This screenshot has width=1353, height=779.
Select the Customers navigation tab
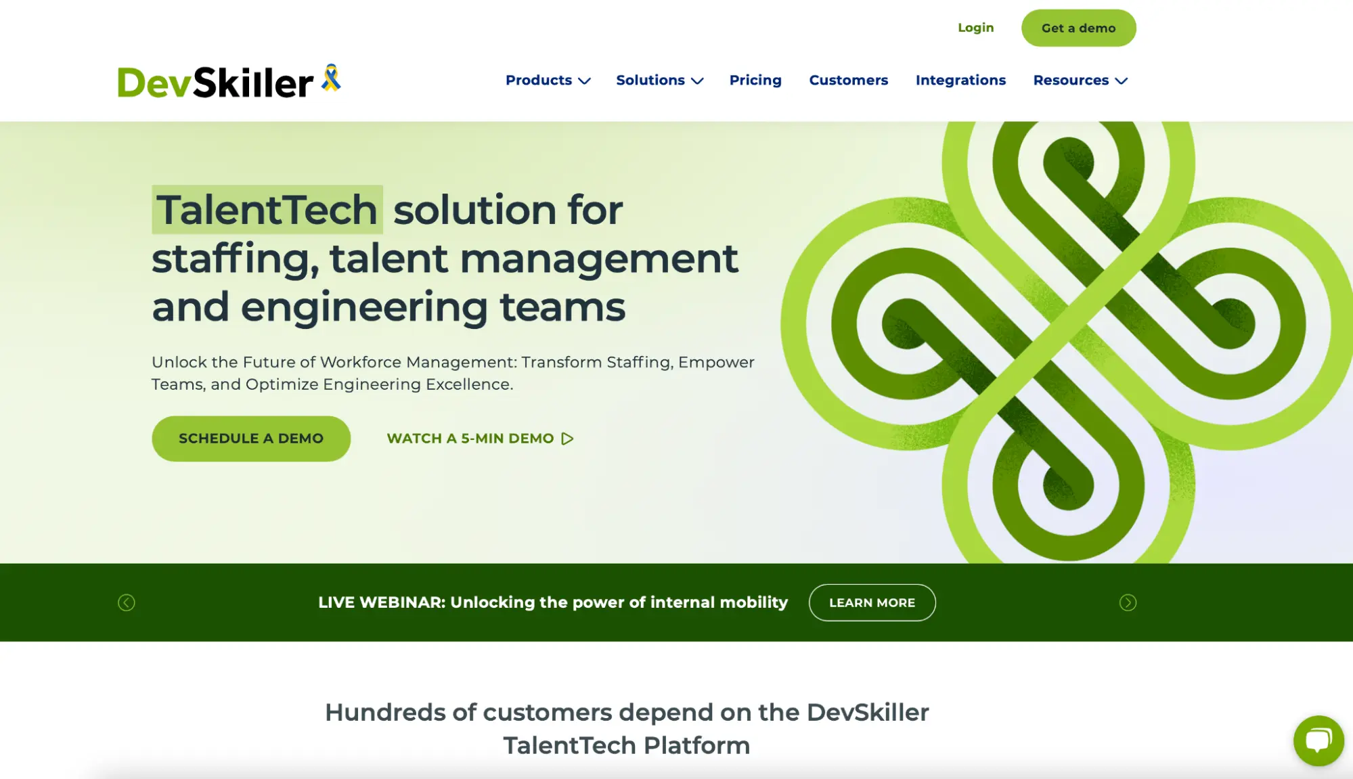coord(848,80)
